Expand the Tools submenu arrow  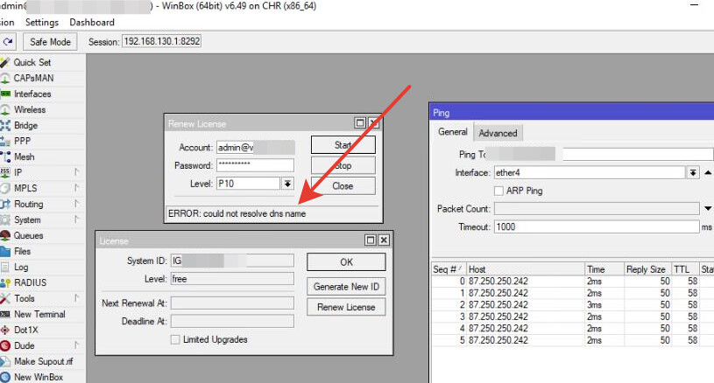point(76,298)
